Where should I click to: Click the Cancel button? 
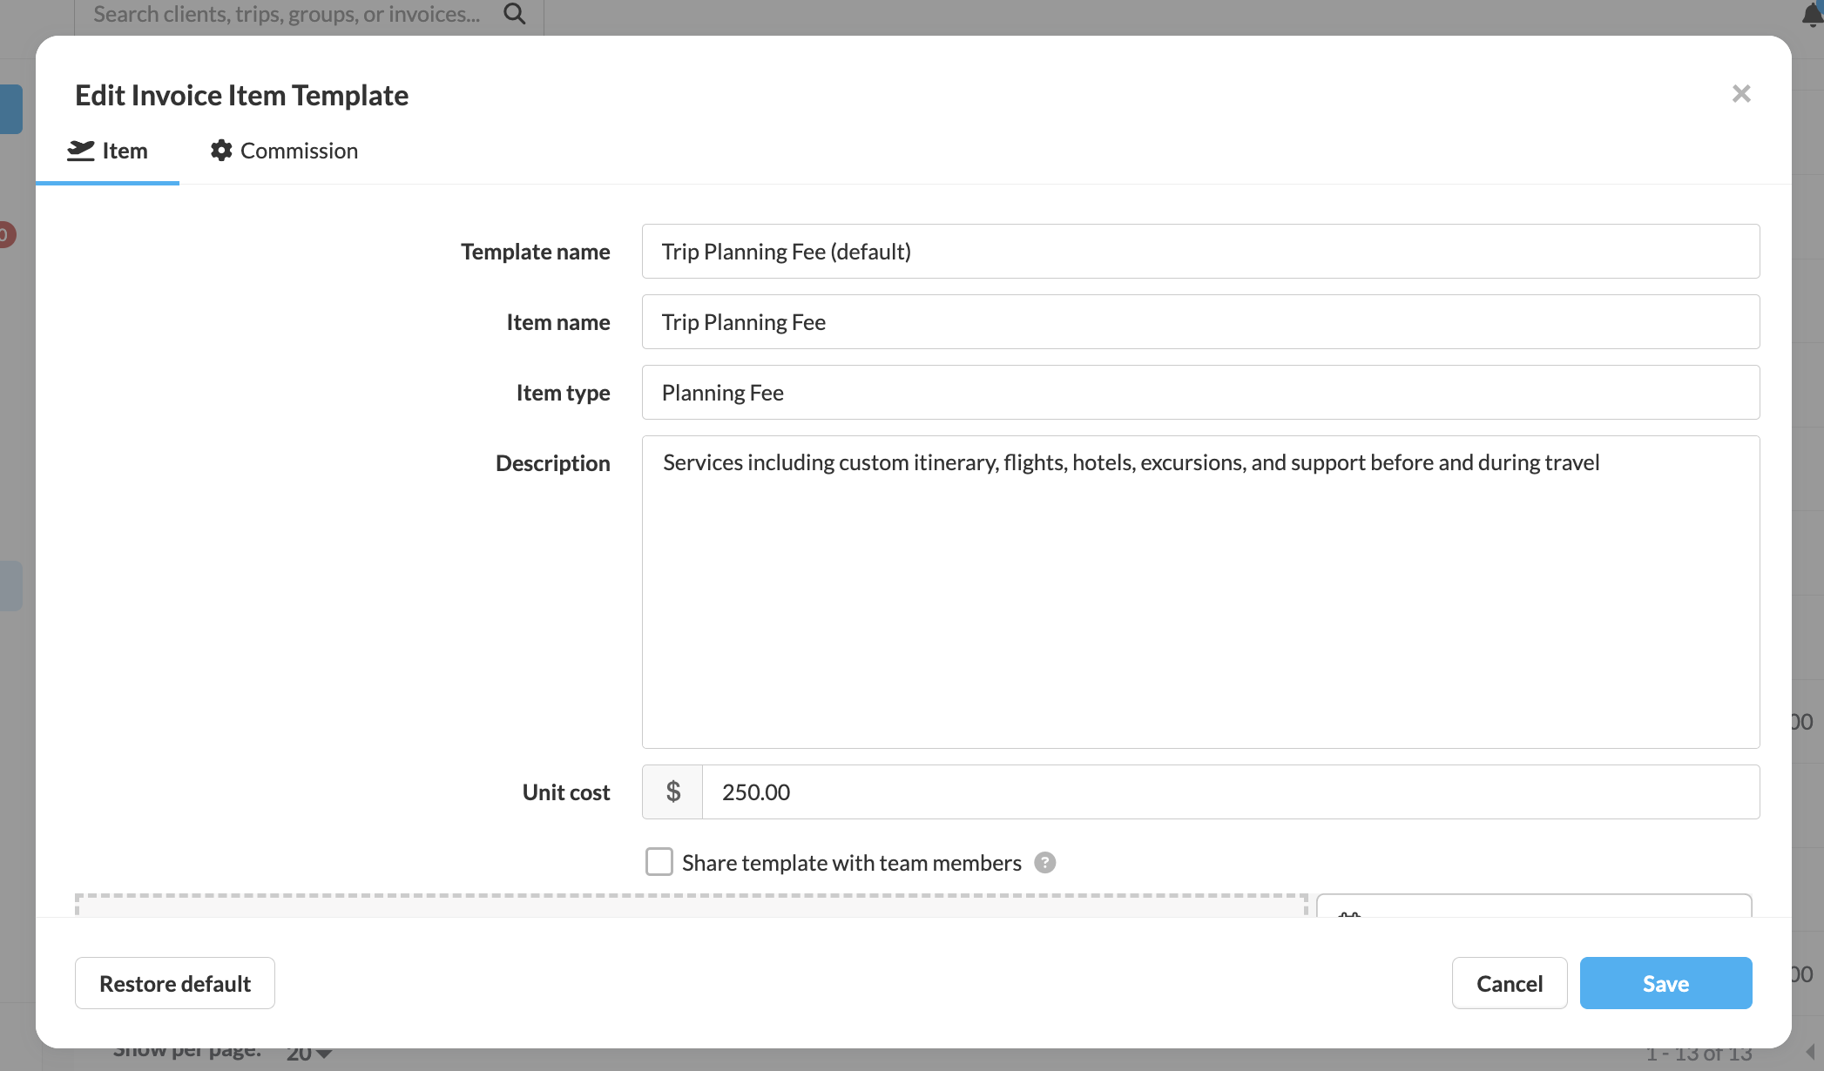pos(1509,983)
